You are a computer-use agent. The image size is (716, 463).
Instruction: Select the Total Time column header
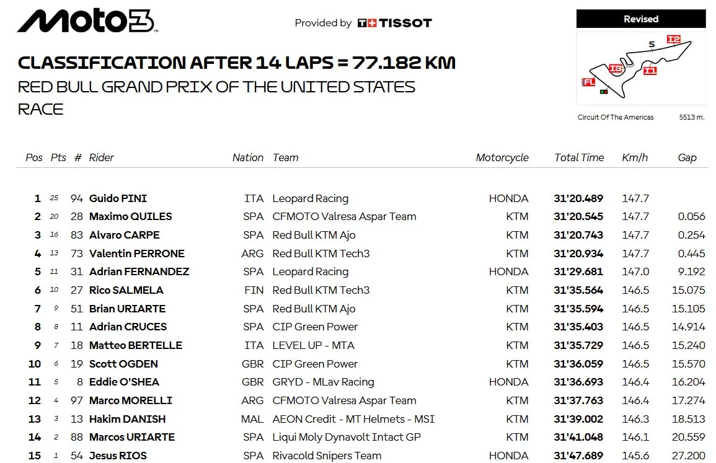579,157
